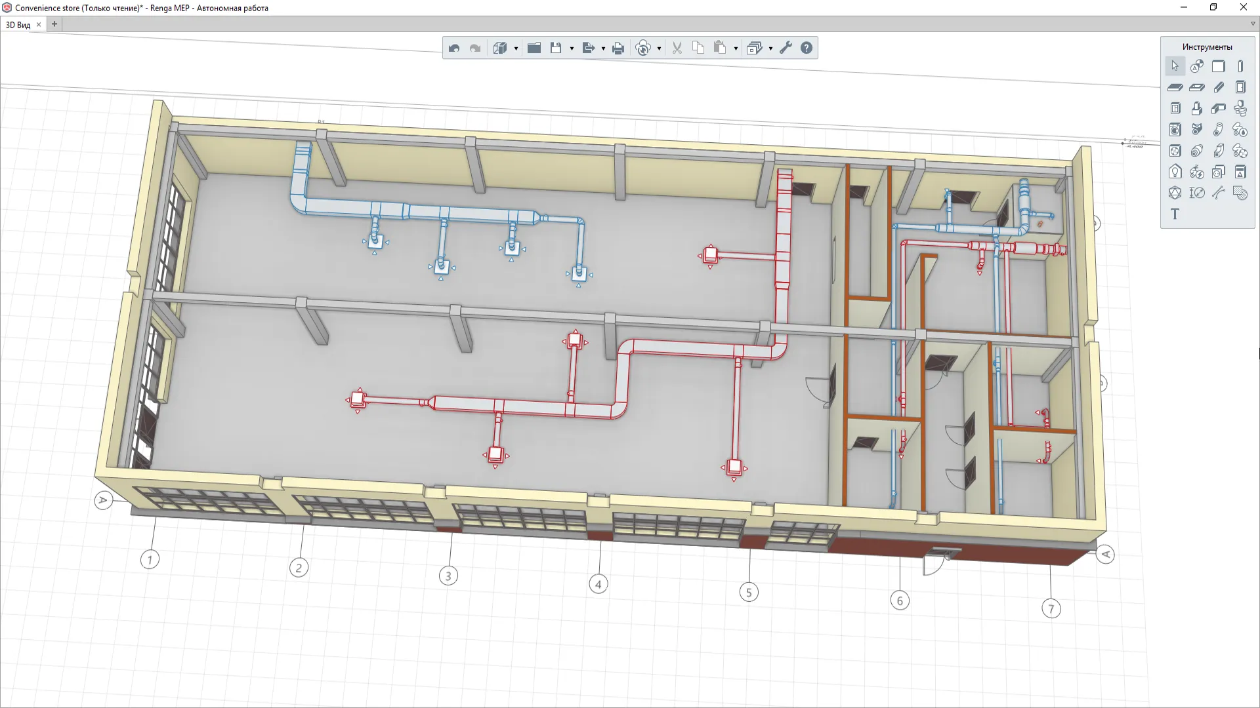Choose the lighting fixture (bulb) tool
This screenshot has width=1260, height=708.
[1175, 172]
